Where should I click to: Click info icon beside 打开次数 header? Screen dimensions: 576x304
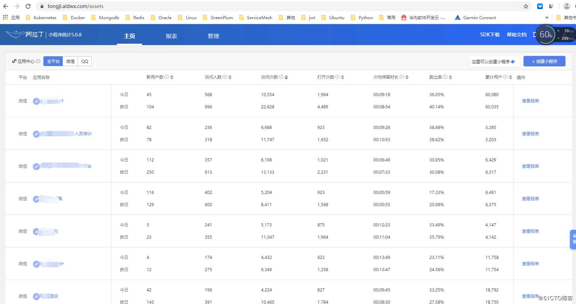pyautogui.click(x=337, y=77)
